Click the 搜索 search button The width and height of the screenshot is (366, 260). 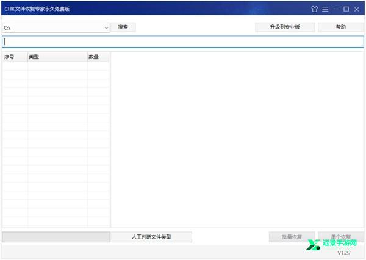click(x=123, y=27)
